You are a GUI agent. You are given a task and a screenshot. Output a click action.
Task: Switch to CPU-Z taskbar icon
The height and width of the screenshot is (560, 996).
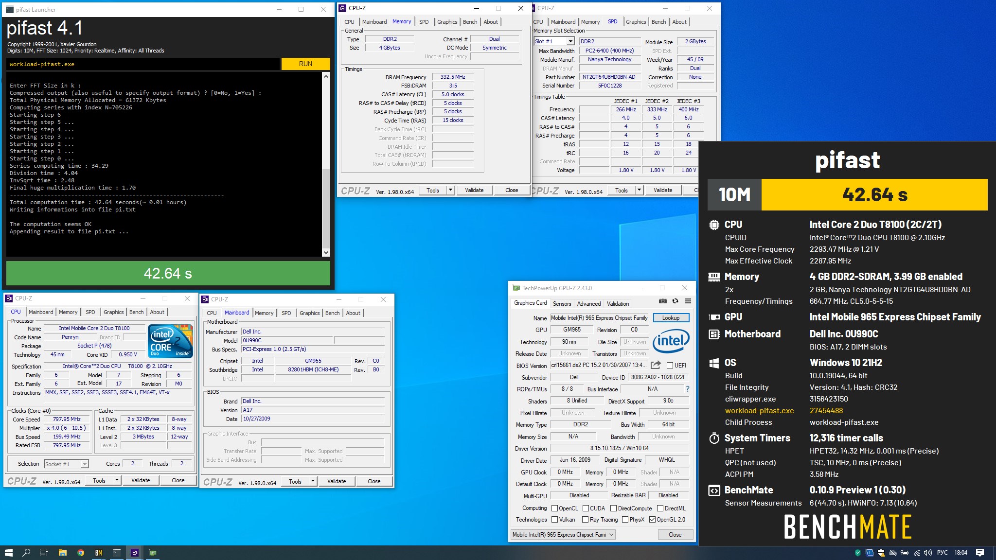coord(135,553)
